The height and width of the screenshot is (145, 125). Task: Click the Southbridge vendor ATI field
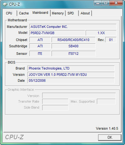pyautogui.click(x=40, y=46)
